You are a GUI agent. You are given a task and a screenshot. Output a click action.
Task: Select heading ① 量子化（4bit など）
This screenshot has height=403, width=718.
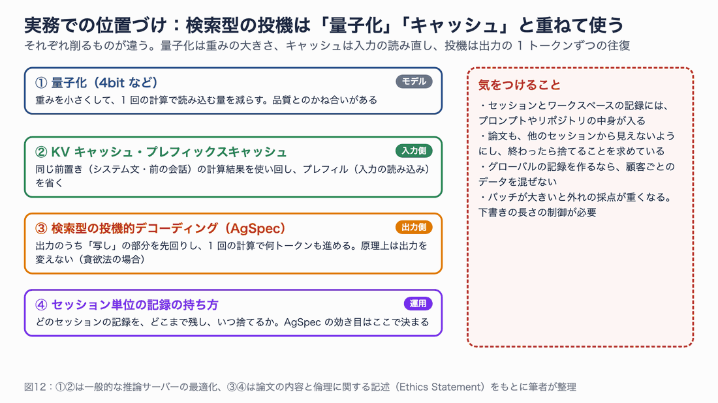[96, 83]
